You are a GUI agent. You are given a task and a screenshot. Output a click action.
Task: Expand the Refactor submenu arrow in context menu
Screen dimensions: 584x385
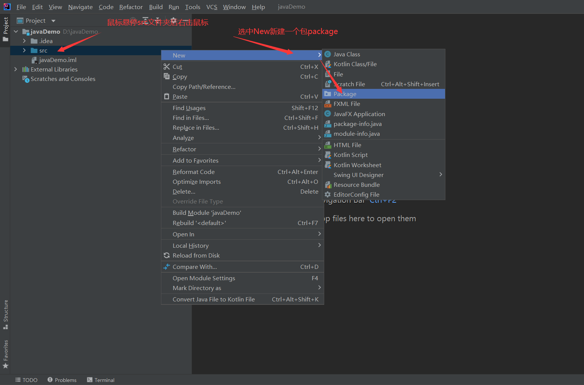coord(320,149)
